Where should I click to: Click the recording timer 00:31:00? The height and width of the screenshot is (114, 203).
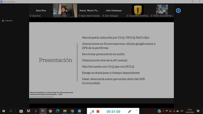(x=113, y=111)
